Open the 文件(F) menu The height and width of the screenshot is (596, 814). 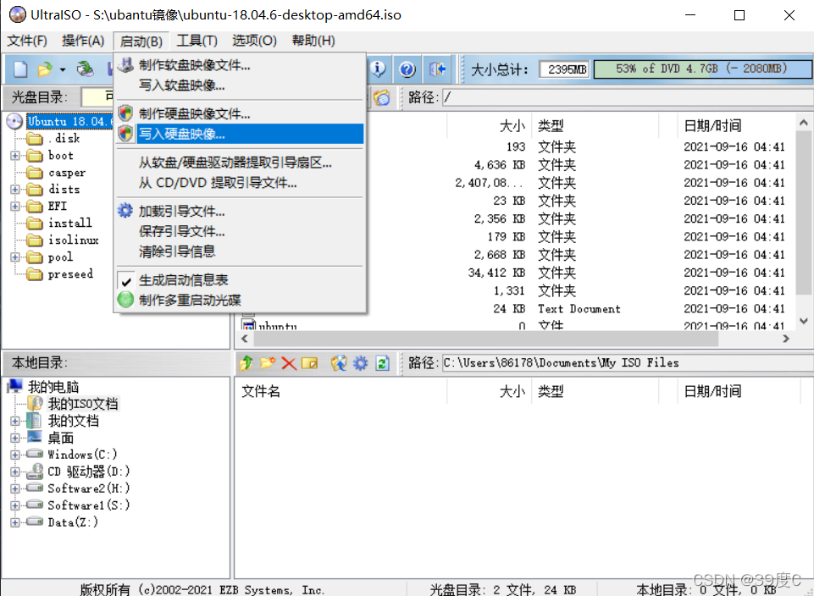tap(27, 41)
